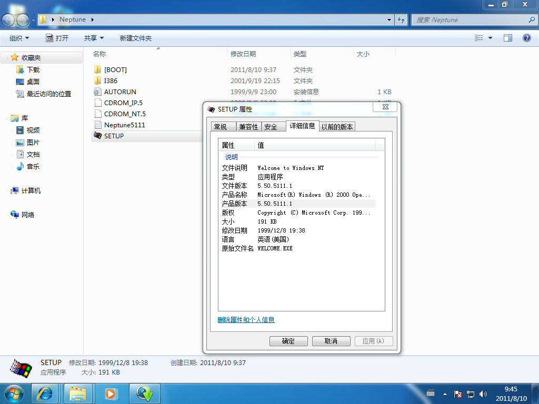
Task: Select the Details (详细信息) tab
Action: click(x=303, y=126)
